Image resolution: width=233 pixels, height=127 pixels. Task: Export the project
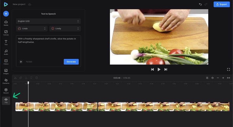pos(222,4)
